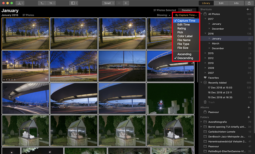Switch to the Info tab
255x154 pixels.
click(236, 3)
